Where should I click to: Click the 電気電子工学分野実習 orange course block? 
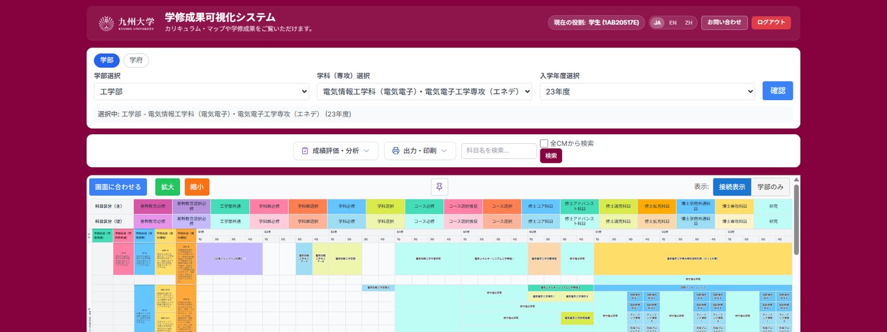[x=544, y=259]
